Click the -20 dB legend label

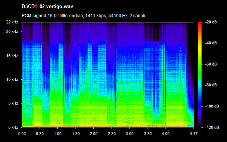pyautogui.click(x=211, y=22)
